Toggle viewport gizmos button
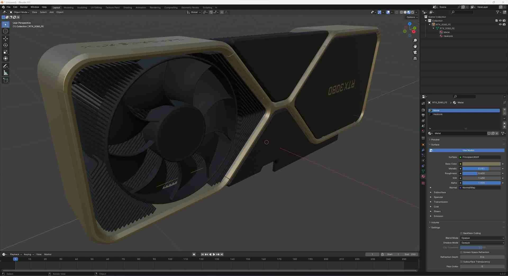The width and height of the screenshot is (508, 276). coord(379,12)
